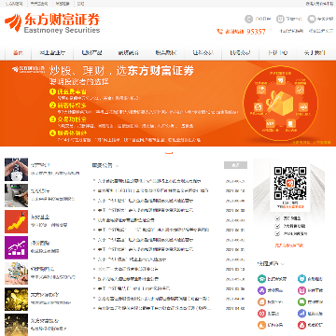The height and width of the screenshot is (336, 336).
Task: Click the far-right link in the top bar
Action: (320, 4)
